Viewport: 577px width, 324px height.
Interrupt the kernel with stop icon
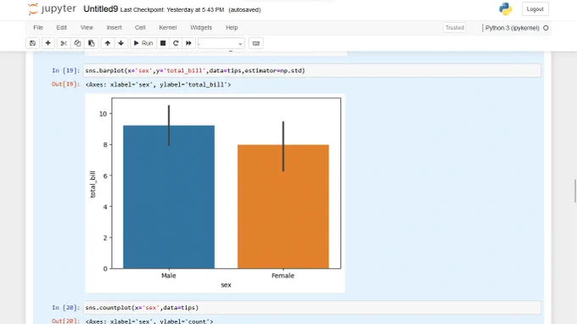pyautogui.click(x=163, y=43)
